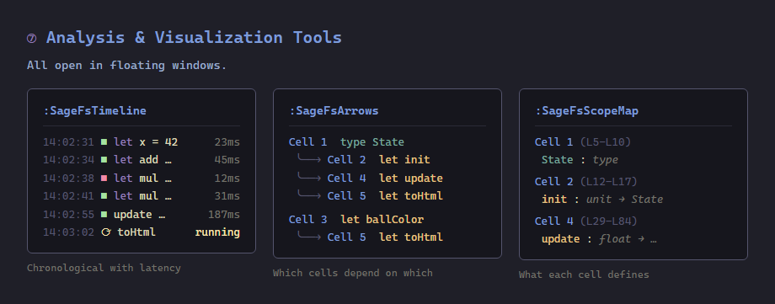Click the running status label
Viewport: 775px width, 304px height.
[x=217, y=232]
